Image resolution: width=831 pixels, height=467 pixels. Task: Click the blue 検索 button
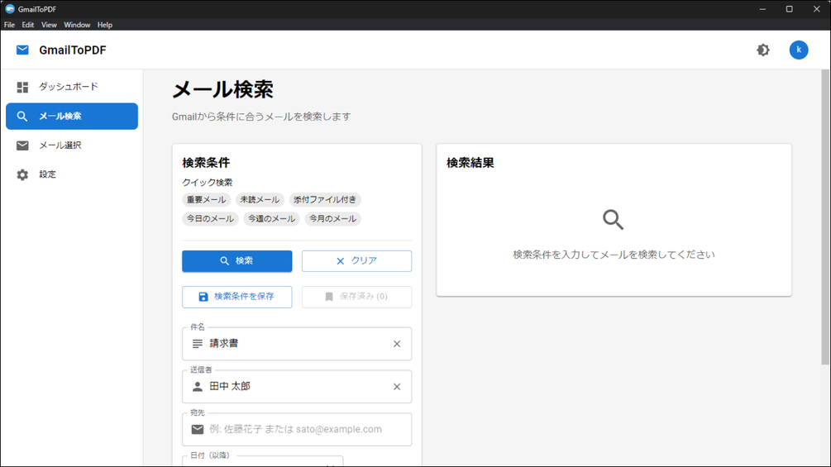tap(237, 261)
